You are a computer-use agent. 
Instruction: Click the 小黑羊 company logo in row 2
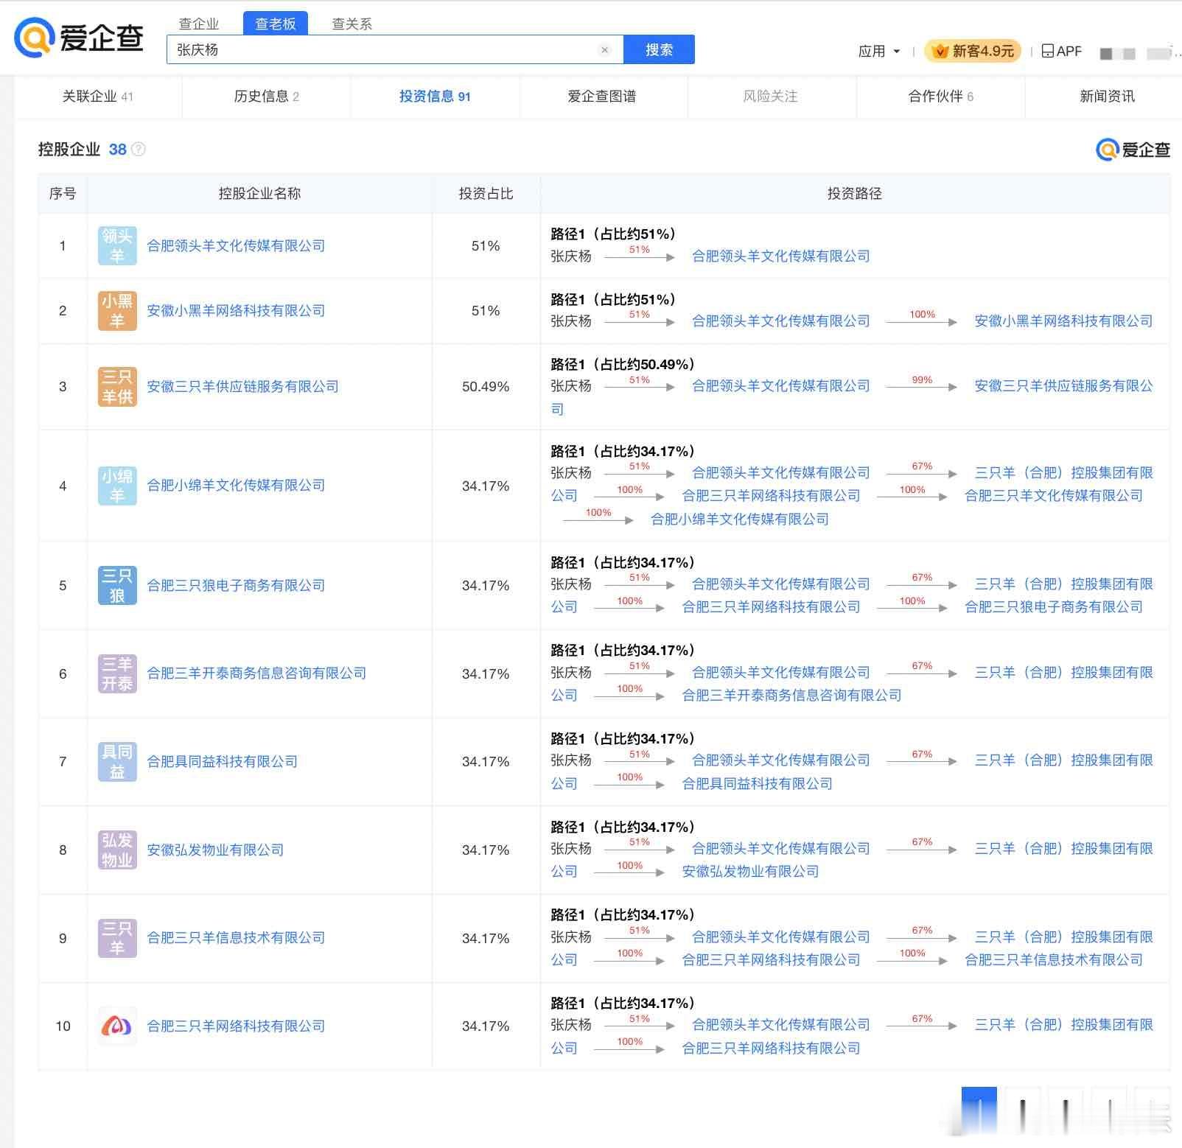117,311
